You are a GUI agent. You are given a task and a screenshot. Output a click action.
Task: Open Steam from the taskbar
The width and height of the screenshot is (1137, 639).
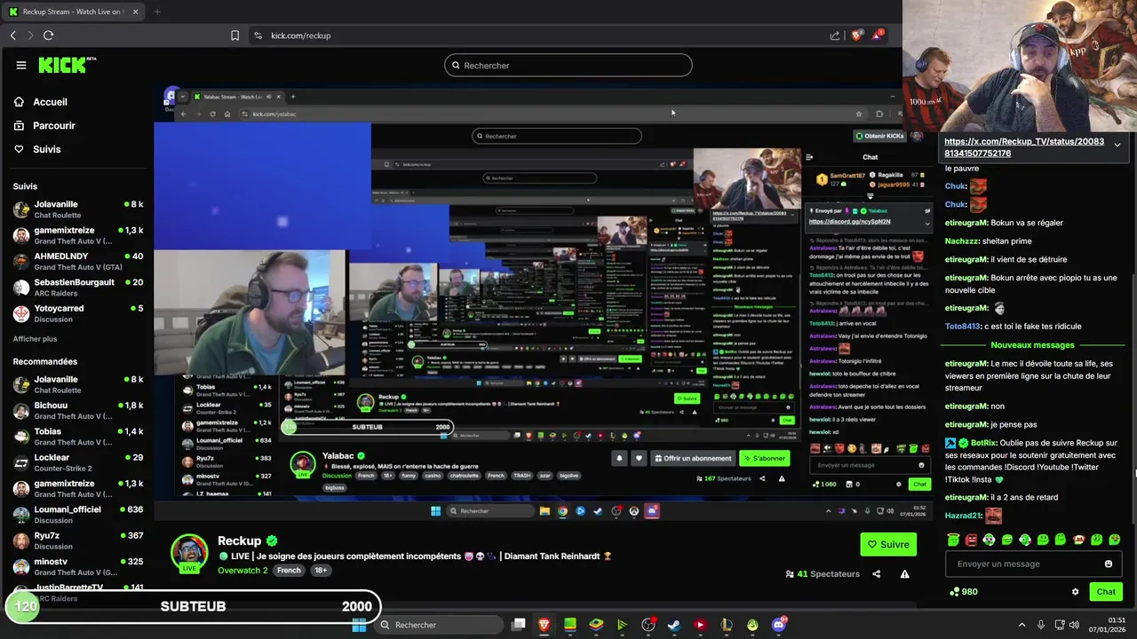coord(674,625)
